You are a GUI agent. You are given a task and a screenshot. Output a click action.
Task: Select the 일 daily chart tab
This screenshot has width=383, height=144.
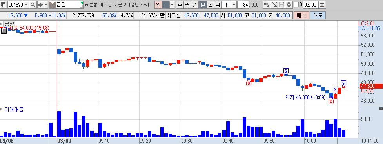pyautogui.click(x=158, y=4)
